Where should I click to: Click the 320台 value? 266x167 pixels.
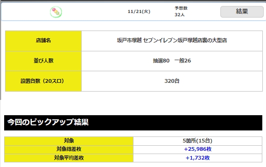pos(172,81)
